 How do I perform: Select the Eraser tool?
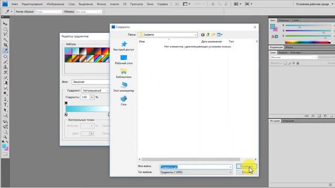coord(5,78)
